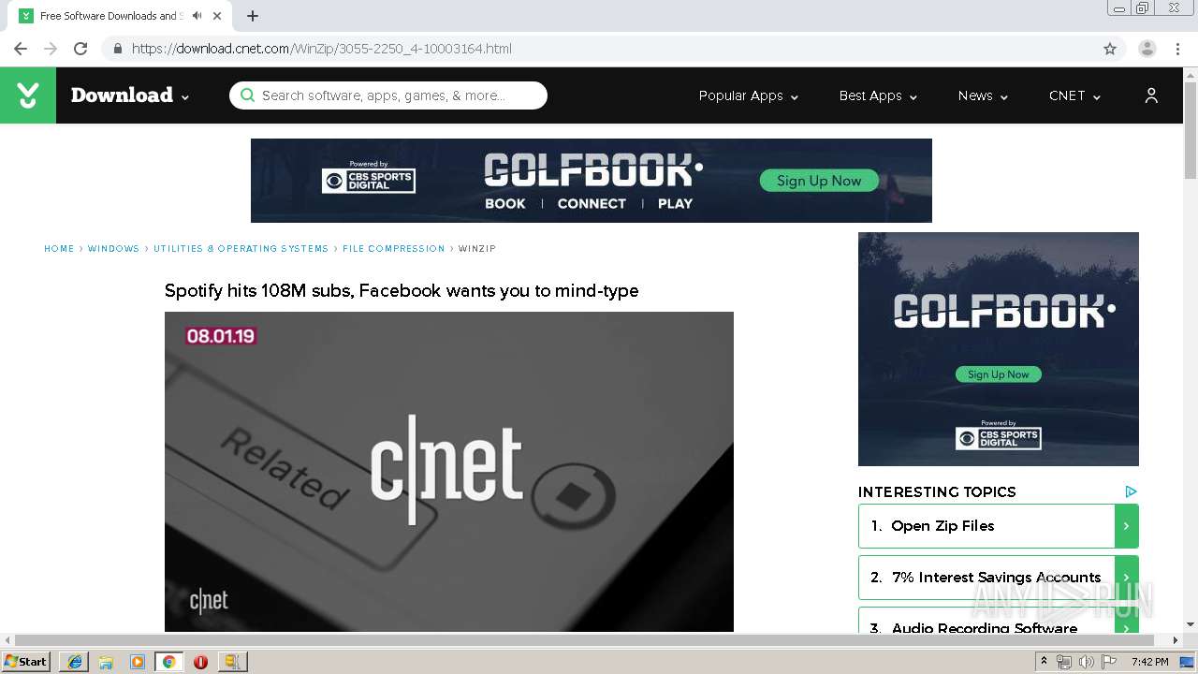Click the network icon in system tray
This screenshot has height=674, width=1198.
click(1064, 662)
